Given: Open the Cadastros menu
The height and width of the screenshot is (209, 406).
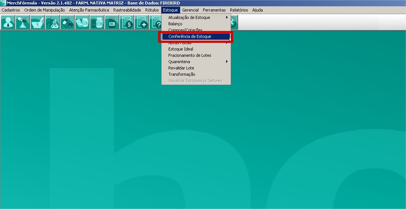Looking at the screenshot, I should tap(11, 10).
